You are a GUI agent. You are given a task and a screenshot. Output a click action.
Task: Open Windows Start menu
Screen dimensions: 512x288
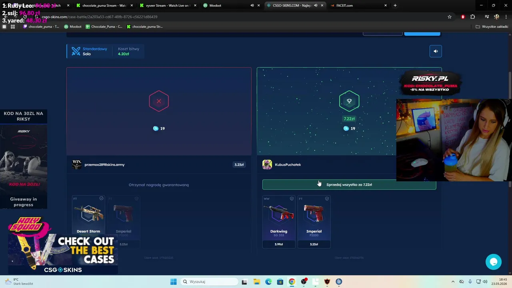click(173, 282)
